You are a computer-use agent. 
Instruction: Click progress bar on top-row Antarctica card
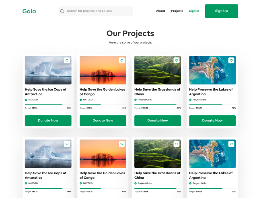coord(48,105)
